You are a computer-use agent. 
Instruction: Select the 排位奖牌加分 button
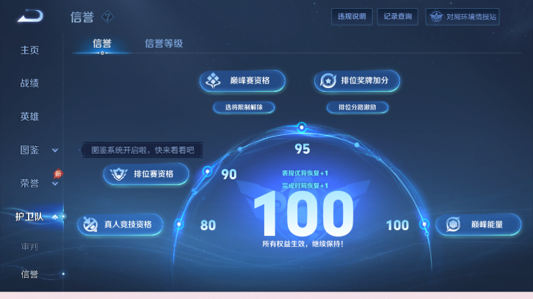(357, 81)
